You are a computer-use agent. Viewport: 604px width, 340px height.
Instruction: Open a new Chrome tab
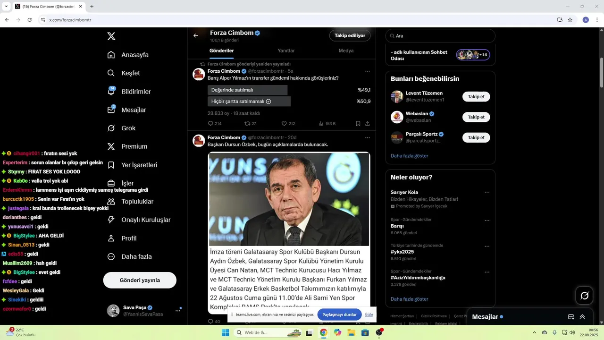click(x=92, y=7)
